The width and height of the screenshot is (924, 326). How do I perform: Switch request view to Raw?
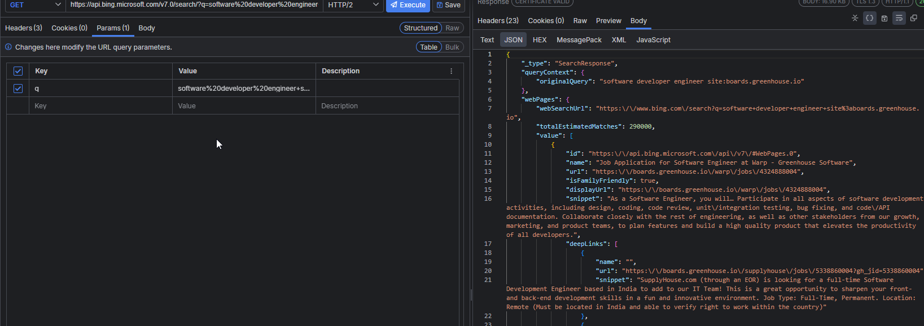tap(452, 28)
